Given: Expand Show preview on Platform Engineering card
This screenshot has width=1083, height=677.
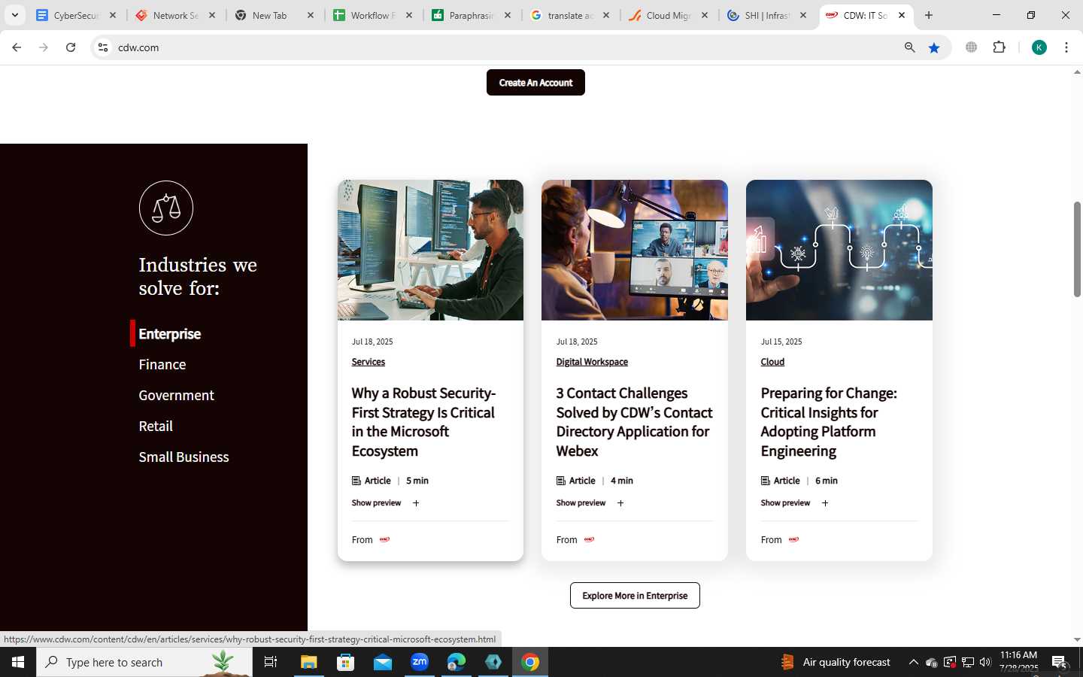Looking at the screenshot, I should pos(794,503).
